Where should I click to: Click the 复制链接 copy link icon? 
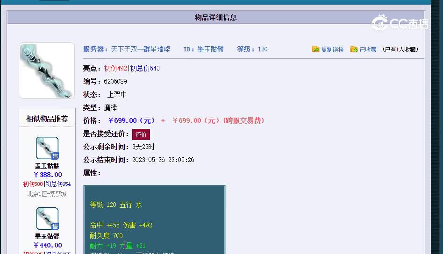[x=315, y=49]
